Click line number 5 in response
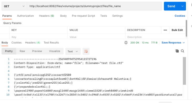The height and width of the screenshot is (103, 192). pyautogui.click(x=9, y=75)
